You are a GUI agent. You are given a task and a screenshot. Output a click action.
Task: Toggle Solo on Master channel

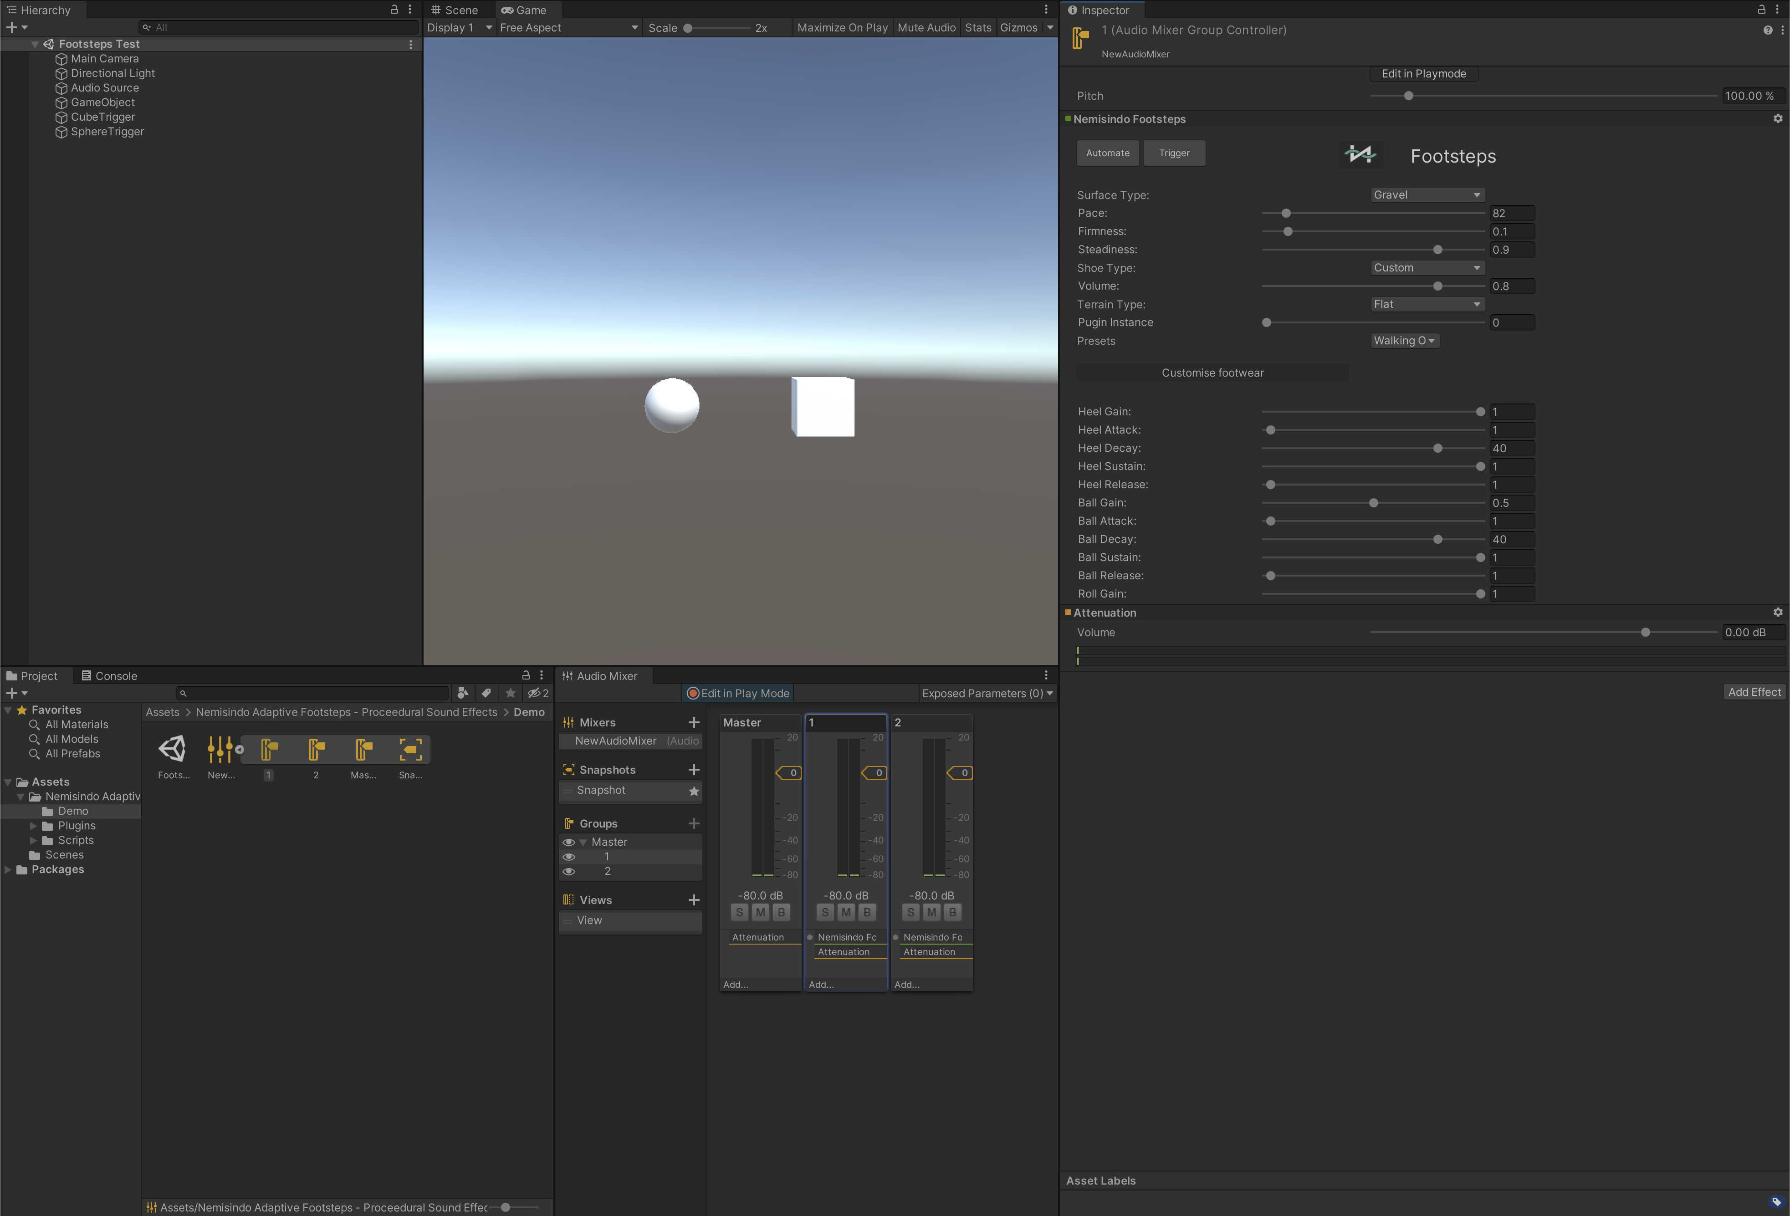coord(739,913)
